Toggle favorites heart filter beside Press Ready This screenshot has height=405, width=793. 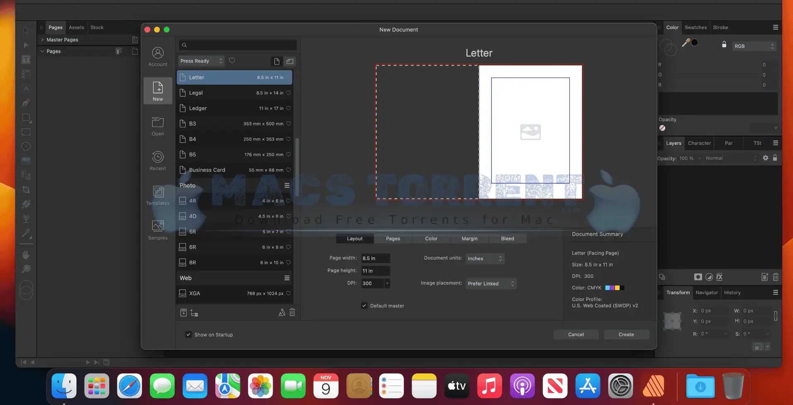click(232, 61)
